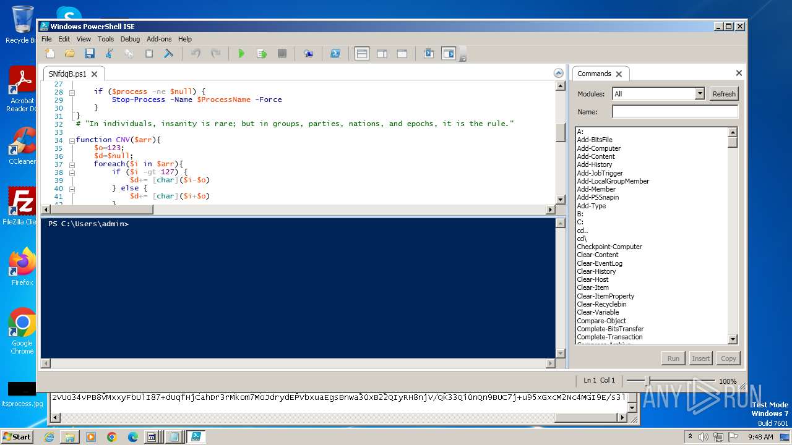Image resolution: width=792 pixels, height=445 pixels.
Task: Click the Copy button in Commands pane
Action: point(728,358)
